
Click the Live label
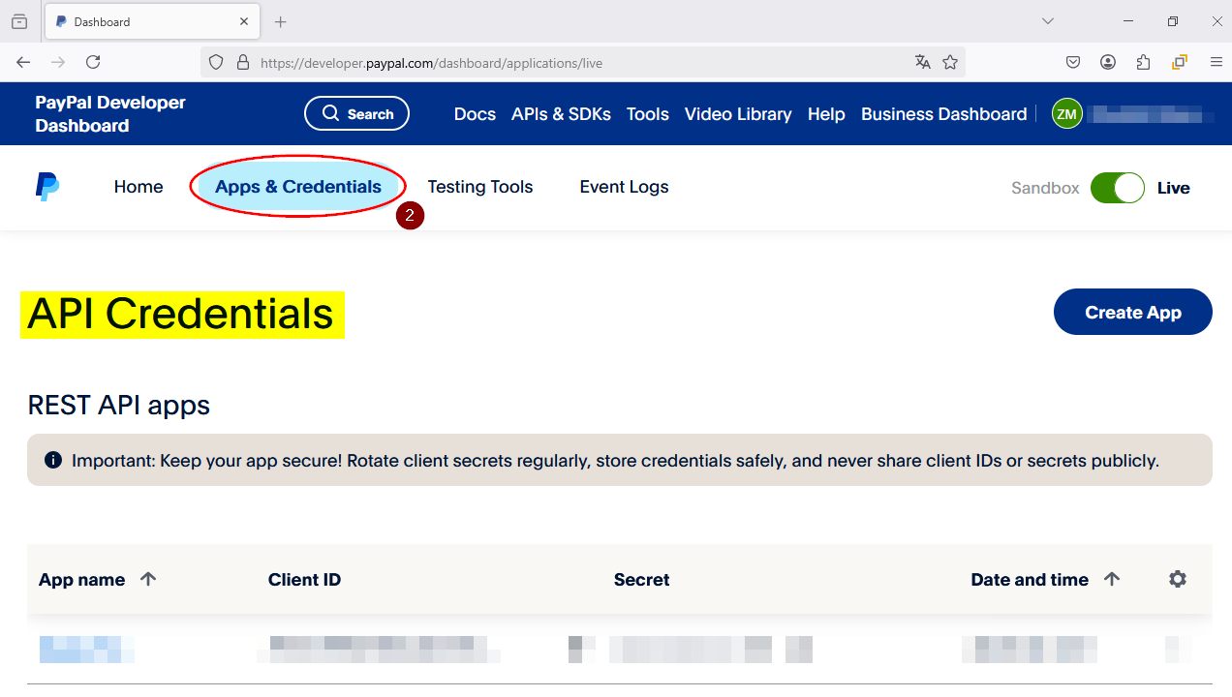coord(1174,188)
